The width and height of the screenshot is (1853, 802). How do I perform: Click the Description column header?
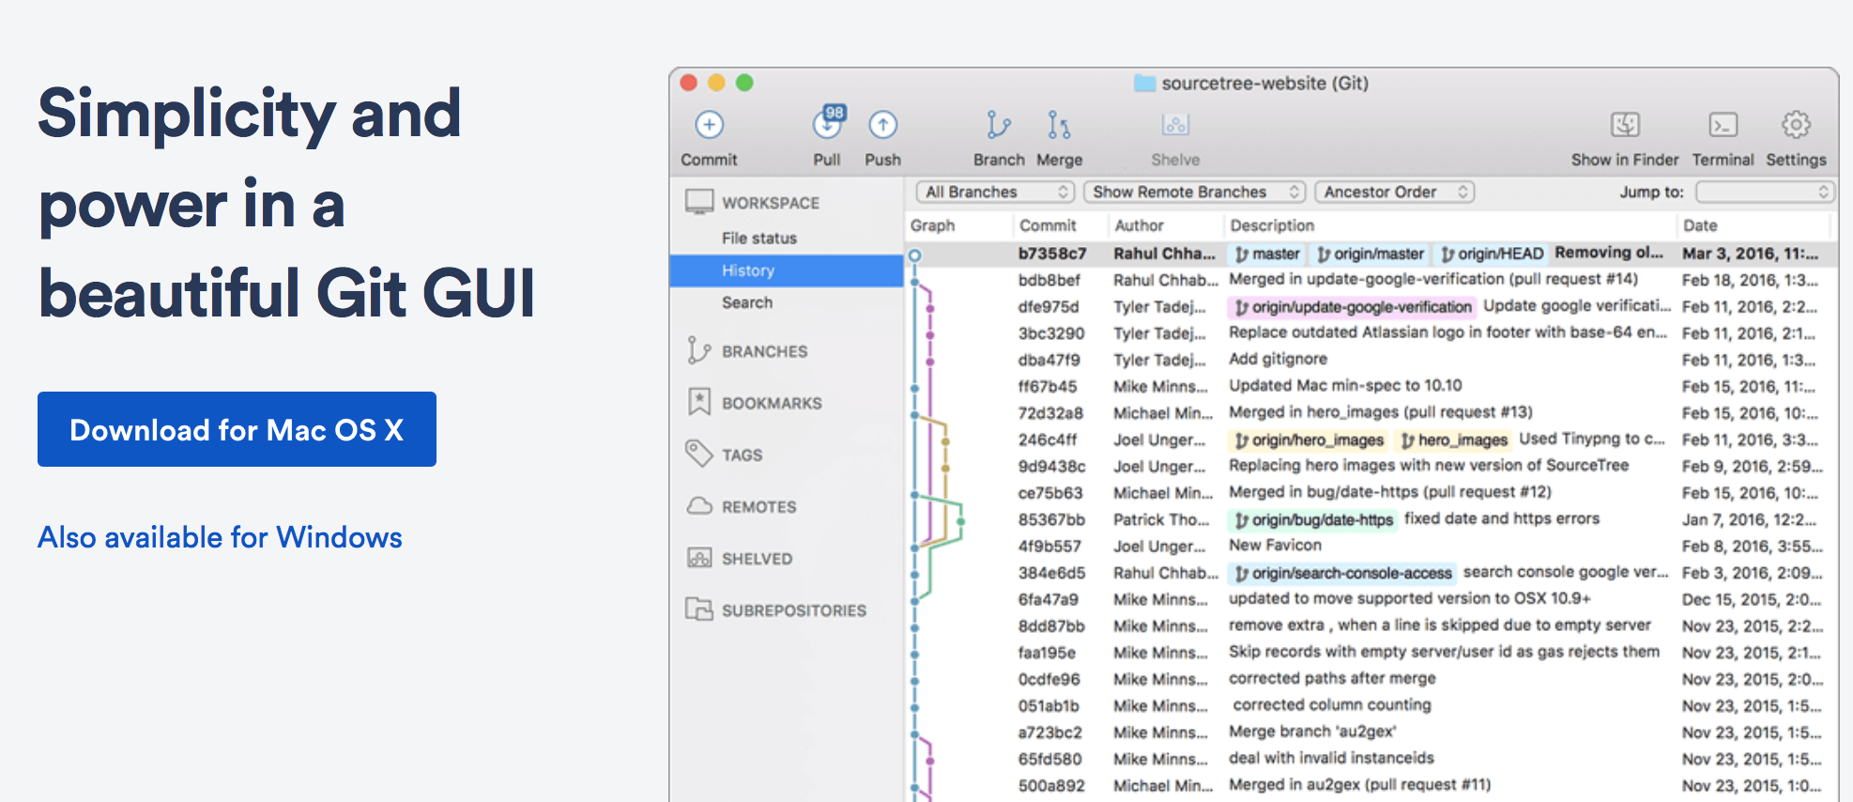point(1450,225)
